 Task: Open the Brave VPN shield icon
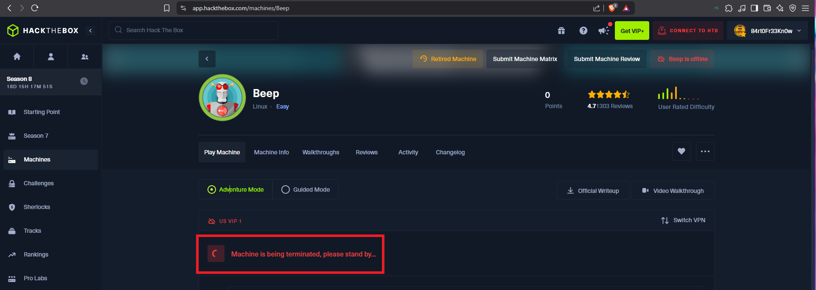click(793, 8)
